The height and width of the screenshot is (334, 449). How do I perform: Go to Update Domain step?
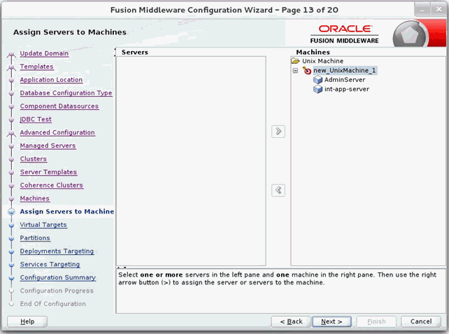coord(44,53)
